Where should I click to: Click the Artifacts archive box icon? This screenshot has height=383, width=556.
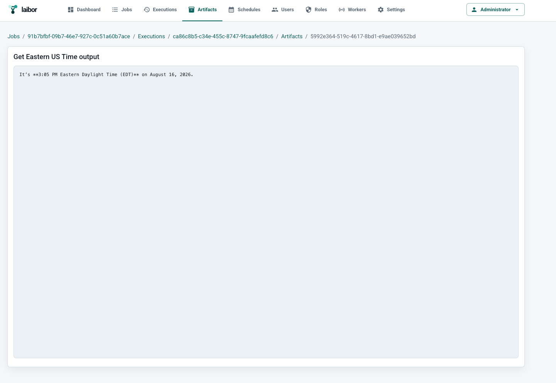click(x=192, y=10)
